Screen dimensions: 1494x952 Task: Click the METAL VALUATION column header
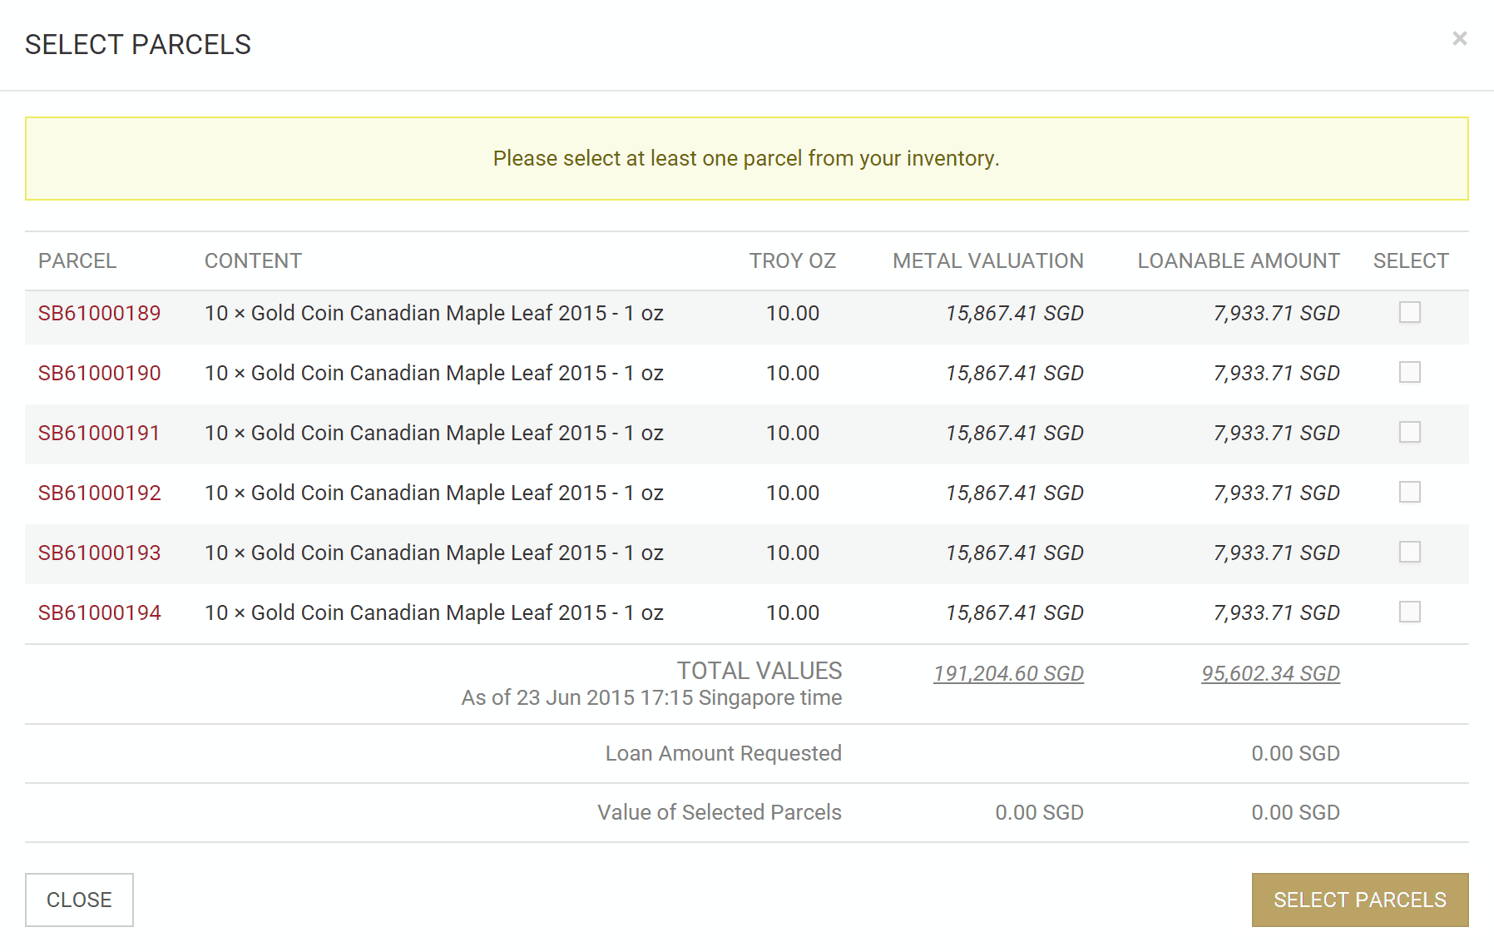(x=988, y=260)
